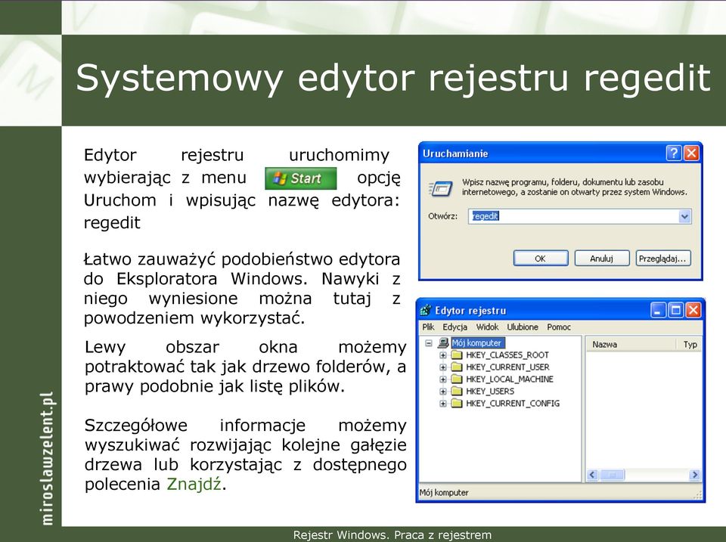Open the Pomoc menu
726x542 pixels.
tap(559, 327)
